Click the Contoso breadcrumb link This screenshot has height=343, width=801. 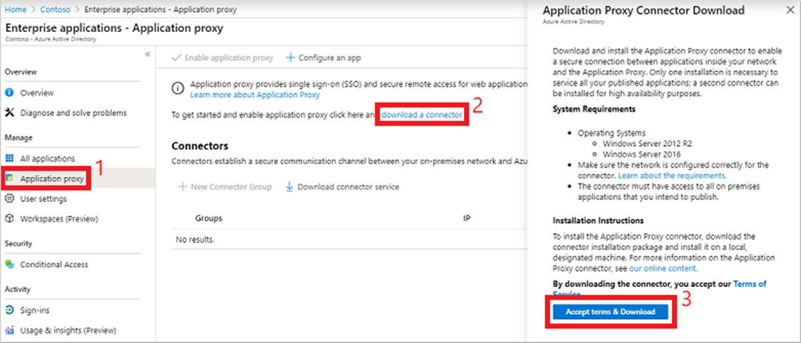click(x=54, y=10)
